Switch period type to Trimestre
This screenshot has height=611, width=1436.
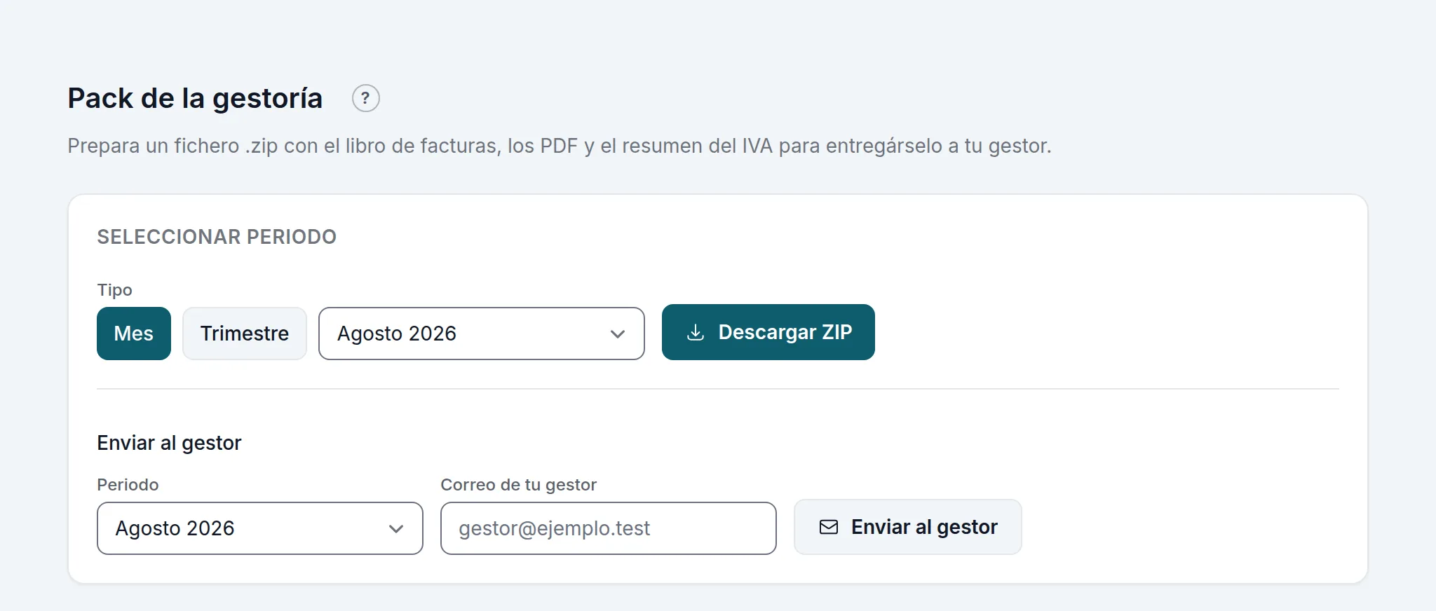245,334
